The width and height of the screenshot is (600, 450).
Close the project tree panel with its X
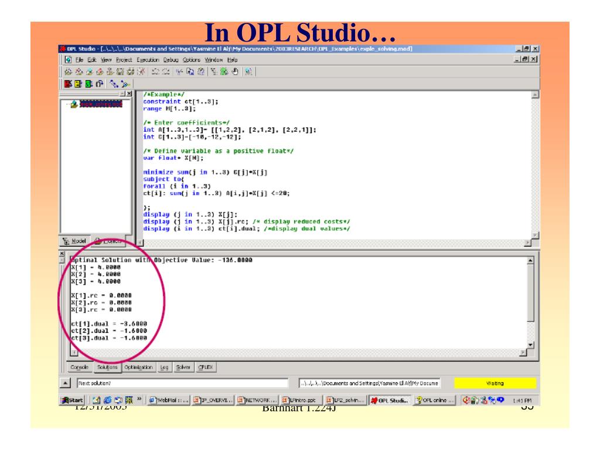[x=129, y=93]
